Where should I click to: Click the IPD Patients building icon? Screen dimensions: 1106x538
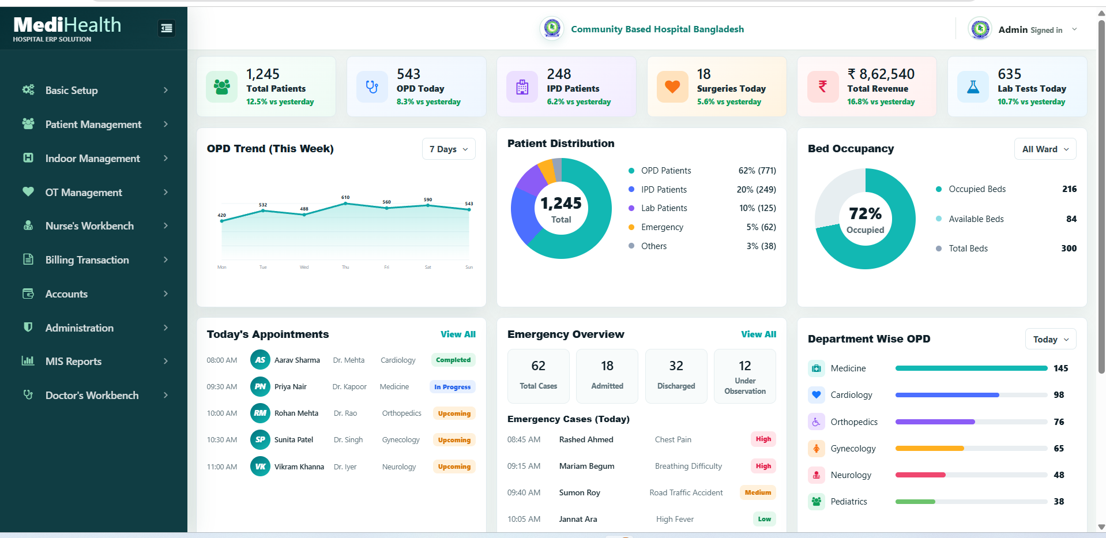[x=522, y=86]
